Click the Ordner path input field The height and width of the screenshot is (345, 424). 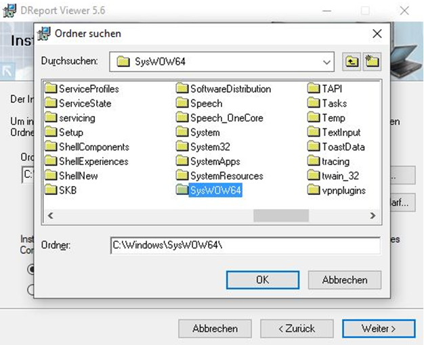pos(245,246)
